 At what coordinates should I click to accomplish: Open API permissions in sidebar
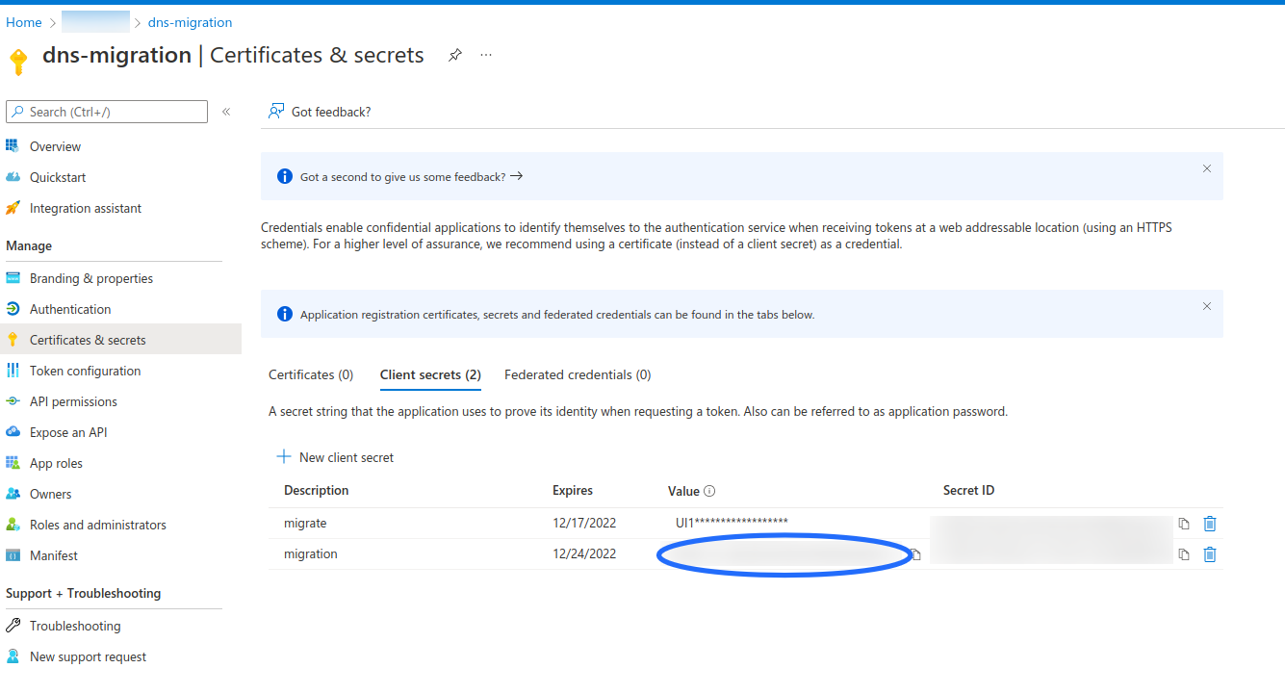click(x=73, y=401)
